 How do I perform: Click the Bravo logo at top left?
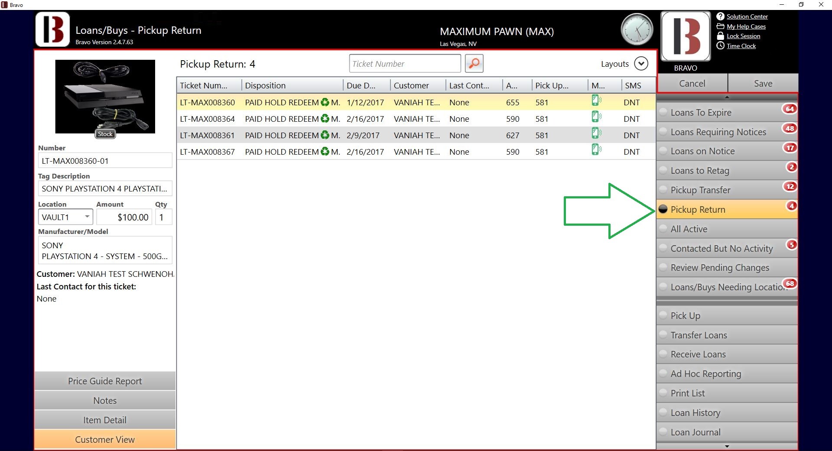tap(52, 29)
